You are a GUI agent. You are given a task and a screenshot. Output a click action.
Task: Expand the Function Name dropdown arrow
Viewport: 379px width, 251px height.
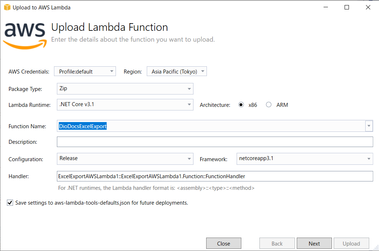tap(369, 126)
